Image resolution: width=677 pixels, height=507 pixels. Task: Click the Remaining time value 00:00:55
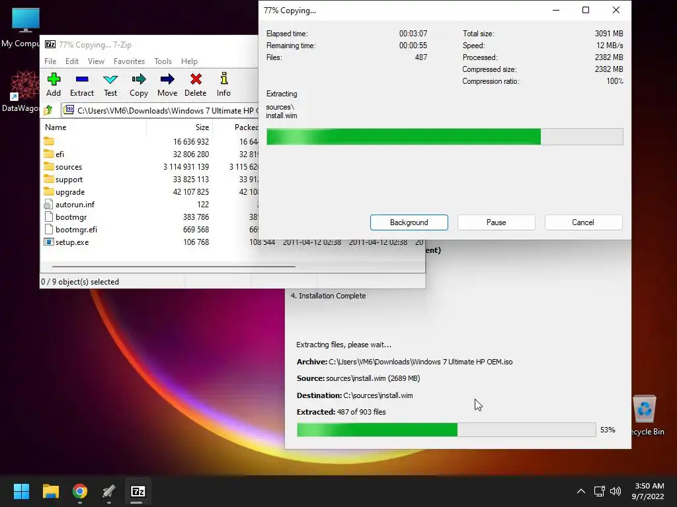[x=413, y=46]
